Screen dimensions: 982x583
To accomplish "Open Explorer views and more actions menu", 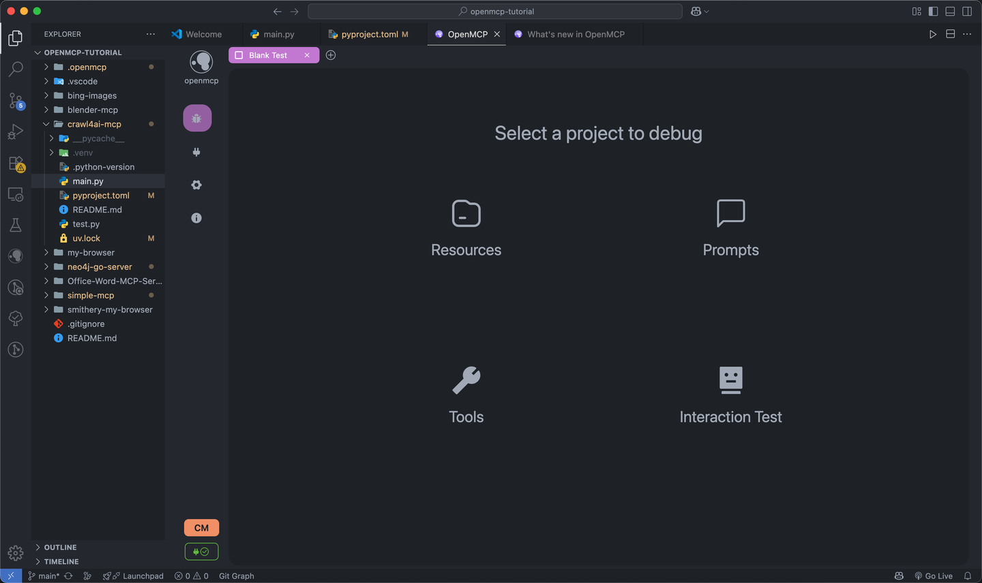I will click(x=151, y=34).
